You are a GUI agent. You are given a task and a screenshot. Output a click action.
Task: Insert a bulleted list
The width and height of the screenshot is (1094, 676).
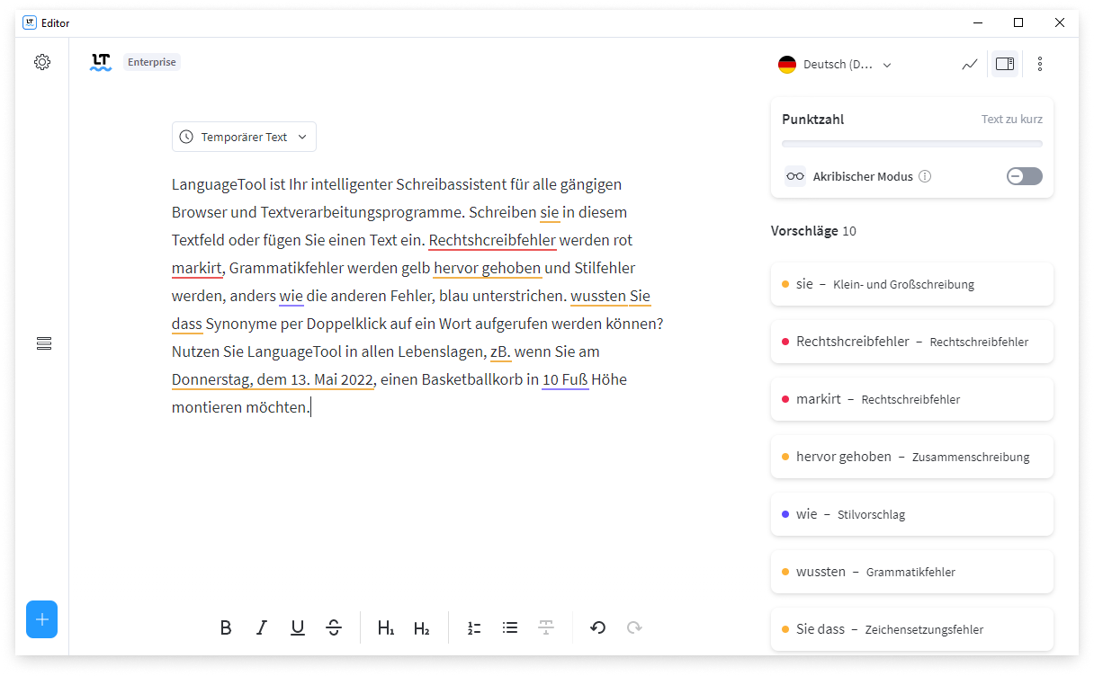510,627
